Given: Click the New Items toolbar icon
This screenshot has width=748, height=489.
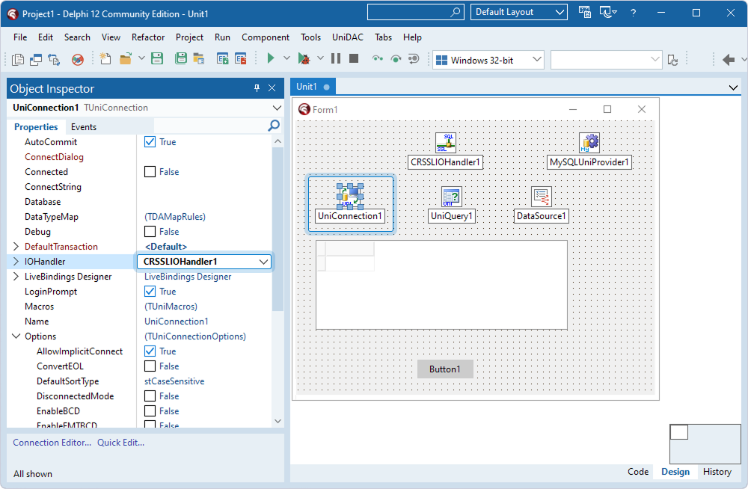Looking at the screenshot, I should (105, 58).
